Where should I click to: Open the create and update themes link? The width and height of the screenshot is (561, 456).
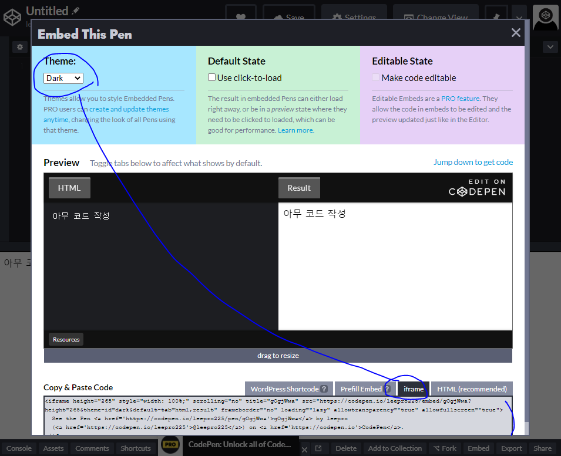129,109
